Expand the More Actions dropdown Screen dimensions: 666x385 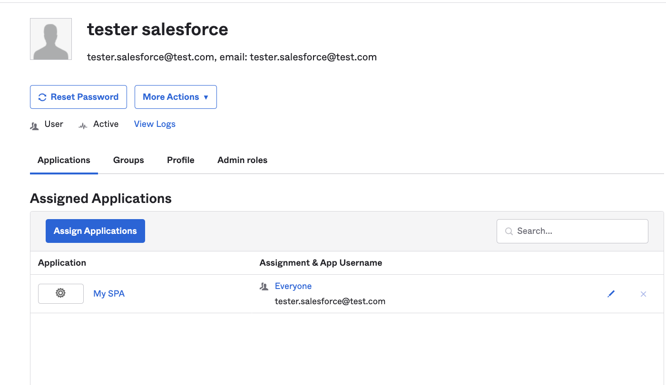click(176, 97)
